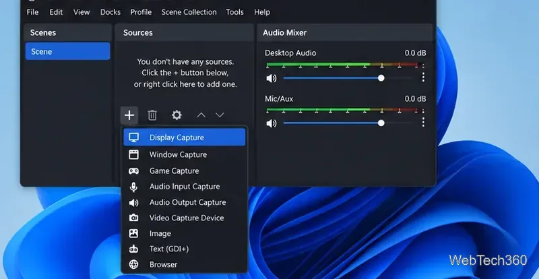Click the Scenes panel header
Image resolution: width=539 pixels, height=279 pixels.
pos(68,32)
